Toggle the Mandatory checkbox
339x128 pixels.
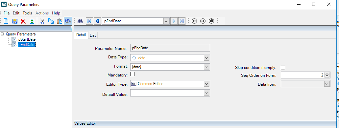point(133,74)
